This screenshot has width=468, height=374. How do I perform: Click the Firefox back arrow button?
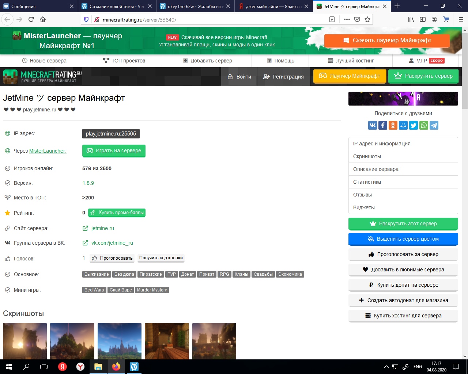tap(8, 19)
